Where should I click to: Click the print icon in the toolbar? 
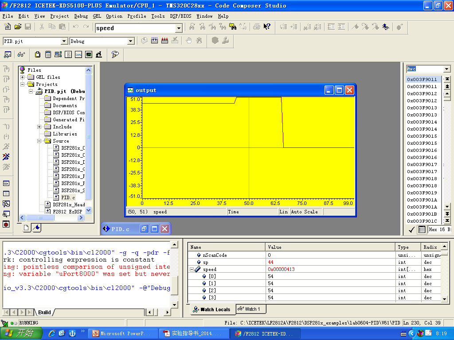257,27
